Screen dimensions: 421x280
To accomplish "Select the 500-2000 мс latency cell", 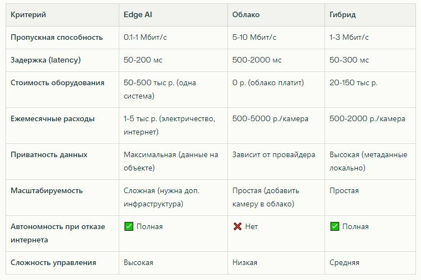I will 257,60.
